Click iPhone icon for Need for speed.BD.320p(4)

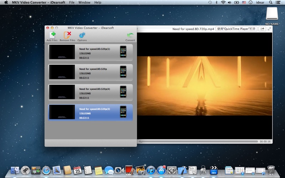tap(123, 92)
